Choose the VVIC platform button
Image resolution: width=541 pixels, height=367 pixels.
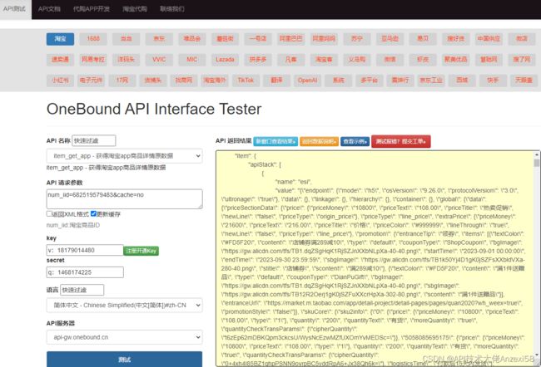(159, 60)
